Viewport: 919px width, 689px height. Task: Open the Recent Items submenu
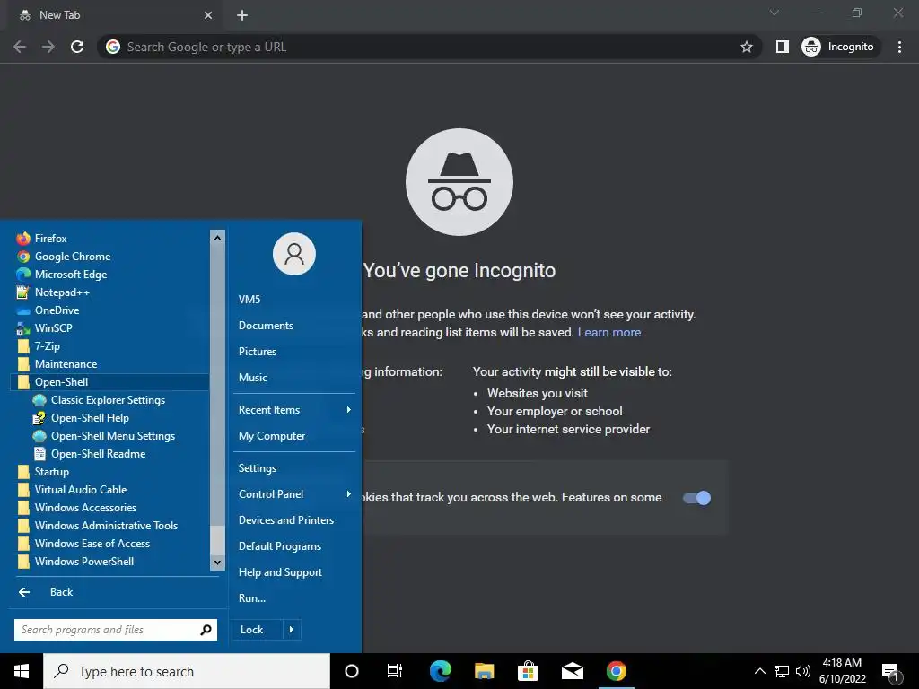click(294, 410)
